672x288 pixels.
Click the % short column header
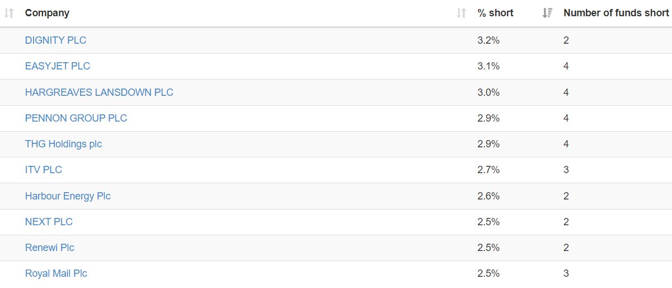point(495,13)
